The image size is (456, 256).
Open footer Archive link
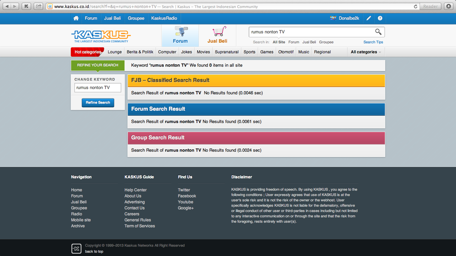[x=78, y=226]
